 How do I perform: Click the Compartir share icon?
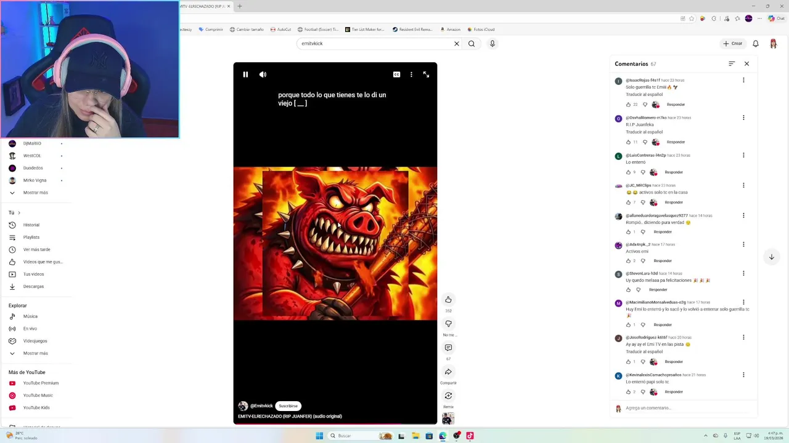(x=448, y=372)
